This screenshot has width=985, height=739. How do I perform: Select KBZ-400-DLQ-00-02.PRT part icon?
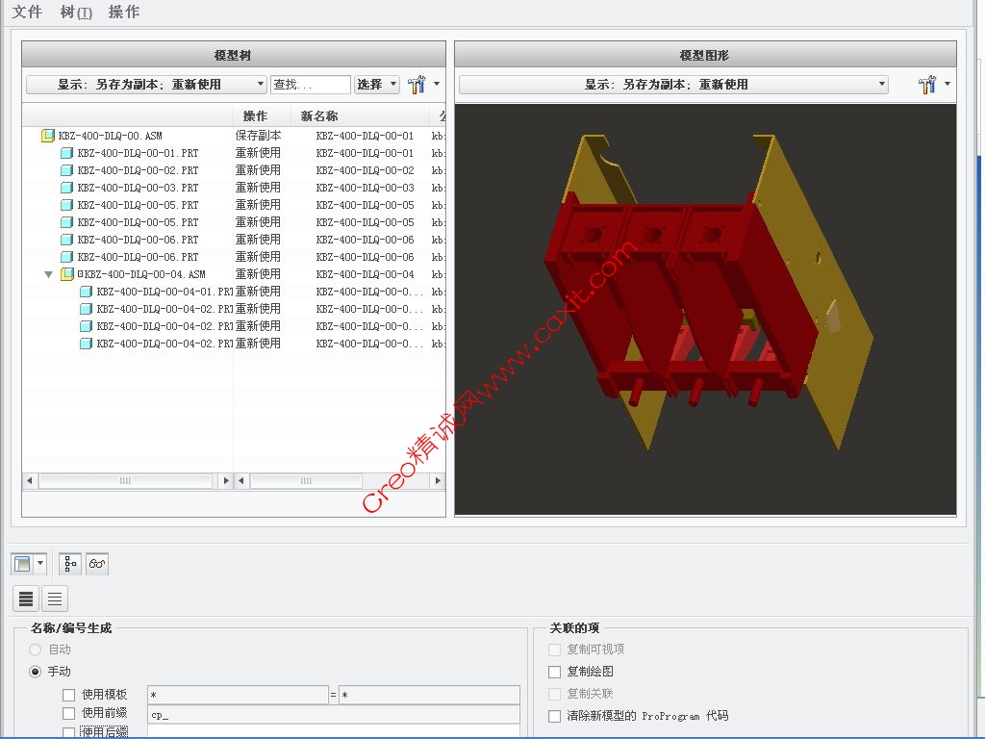click(67, 170)
